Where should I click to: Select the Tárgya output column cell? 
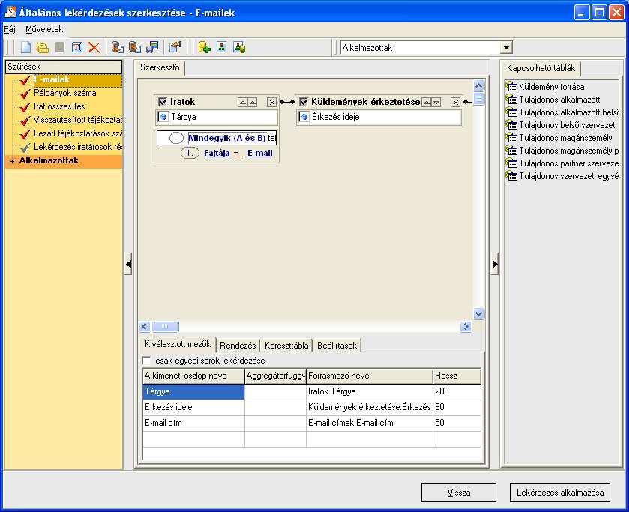click(193, 391)
